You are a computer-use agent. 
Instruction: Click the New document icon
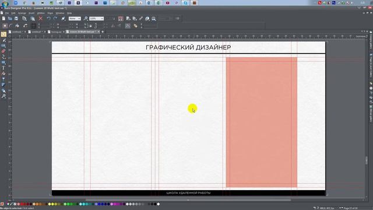3,19
